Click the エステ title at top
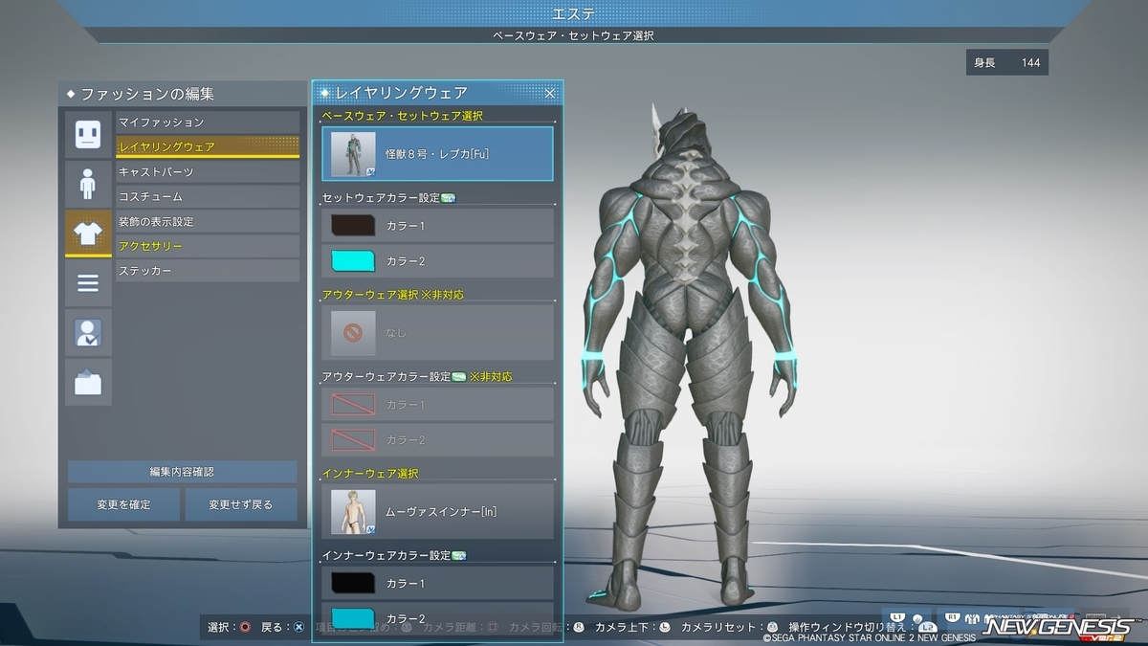 click(574, 13)
